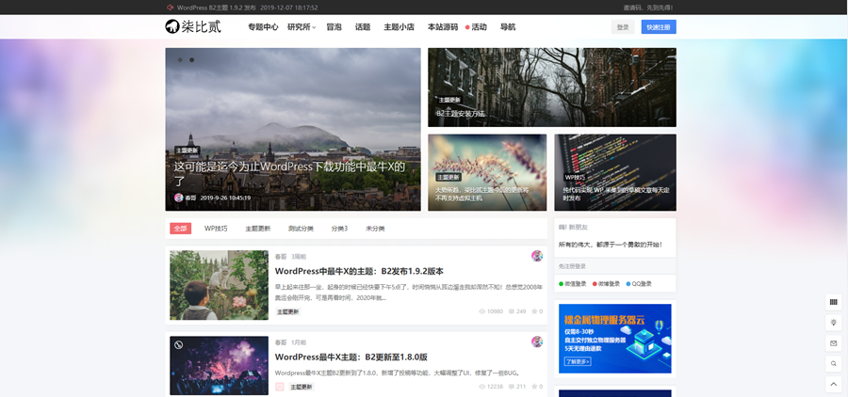
Task: Select the 分类3 category tab
Action: 339,229
